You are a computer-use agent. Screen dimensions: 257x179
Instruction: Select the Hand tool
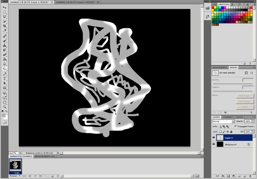pyautogui.click(x=5, y=102)
